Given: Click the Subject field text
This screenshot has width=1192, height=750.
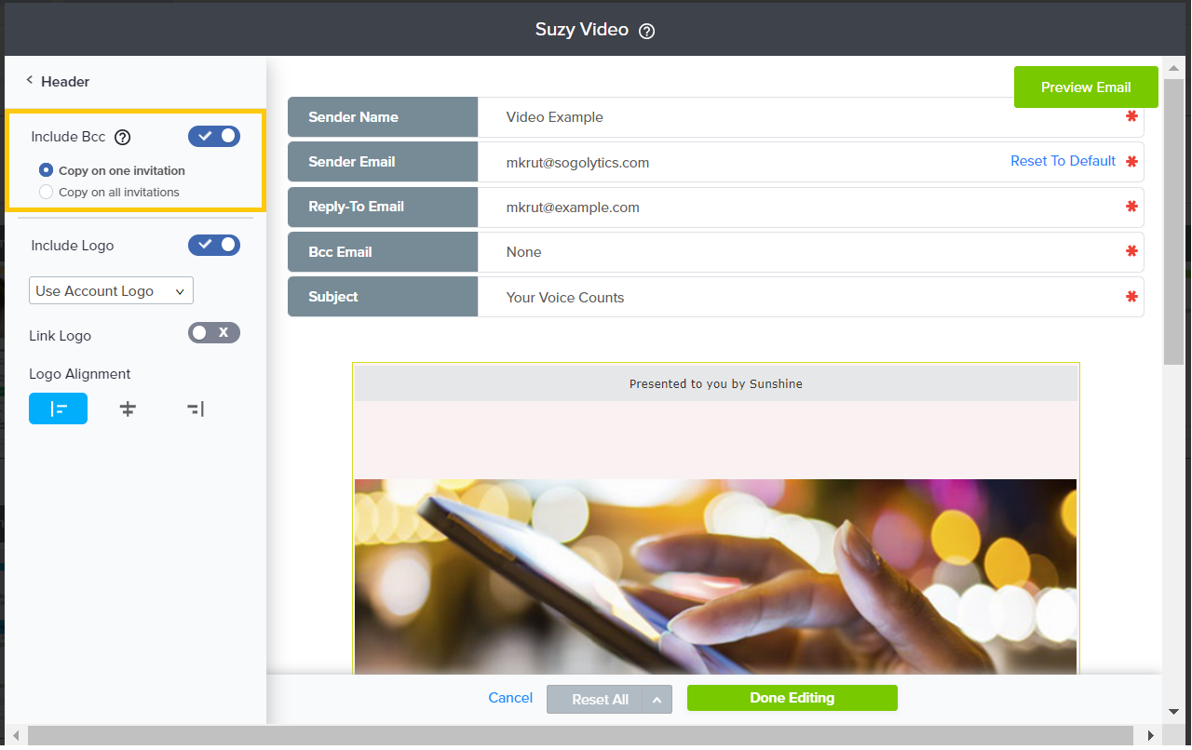Looking at the screenshot, I should 565,298.
